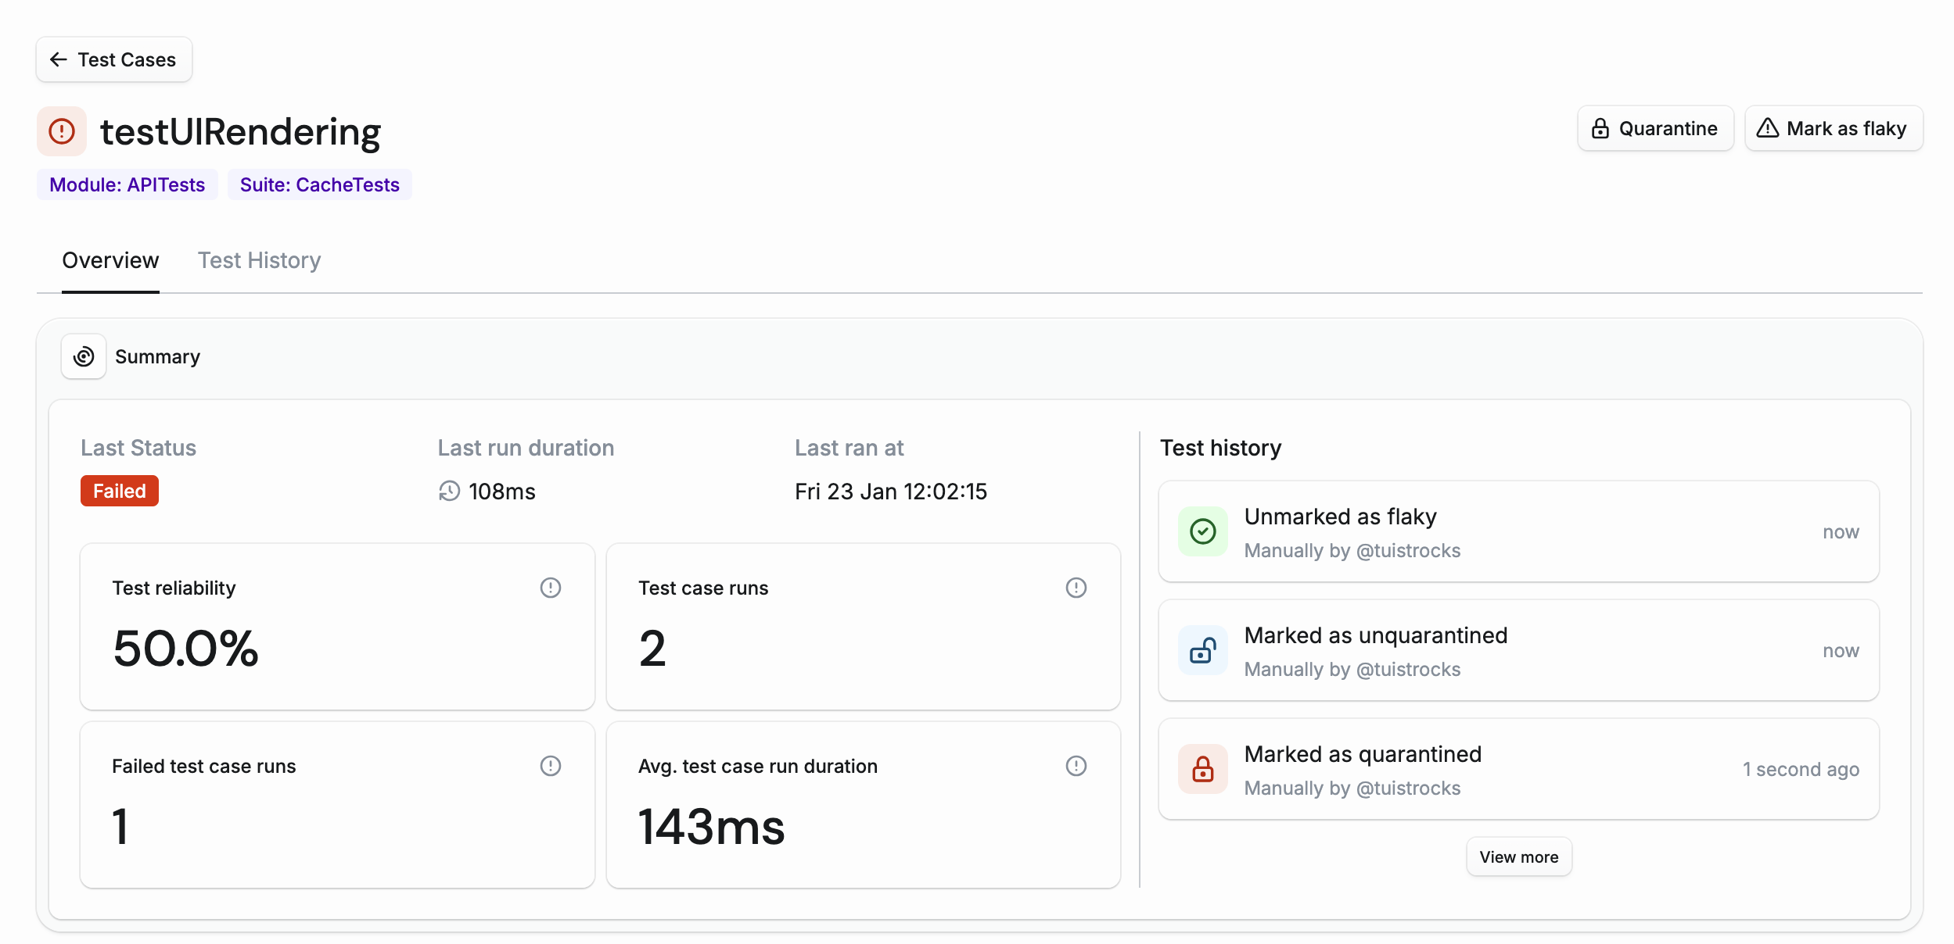Click the Failed test case runs info icon
This screenshot has height=944, width=1954.
[551, 766]
